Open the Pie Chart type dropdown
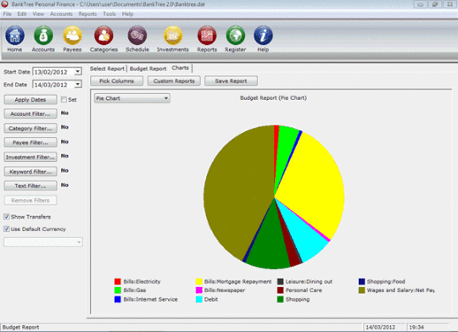 [132, 98]
